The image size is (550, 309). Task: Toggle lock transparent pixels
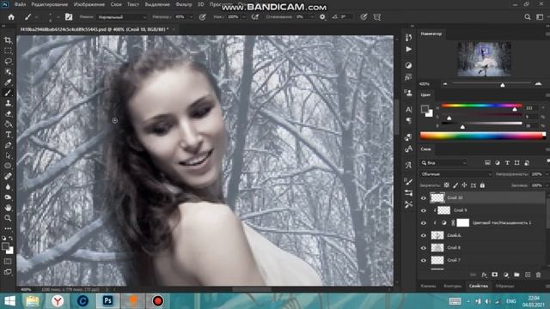[447, 185]
